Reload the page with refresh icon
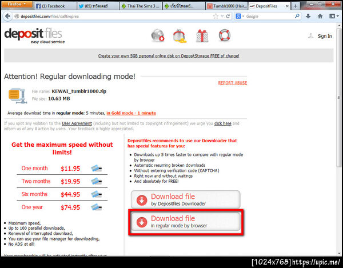Screen dimensions: 343x268 click(x=228, y=16)
